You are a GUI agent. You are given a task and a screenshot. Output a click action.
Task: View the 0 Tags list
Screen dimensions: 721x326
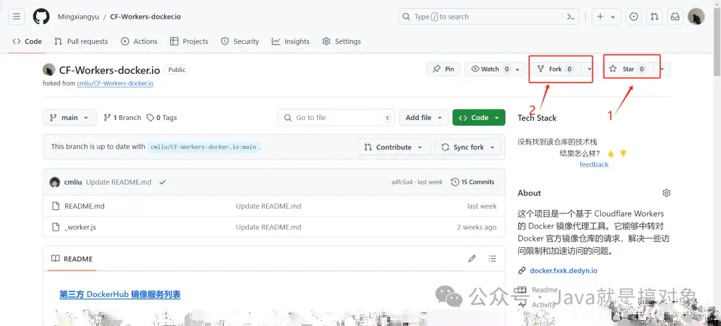click(162, 117)
